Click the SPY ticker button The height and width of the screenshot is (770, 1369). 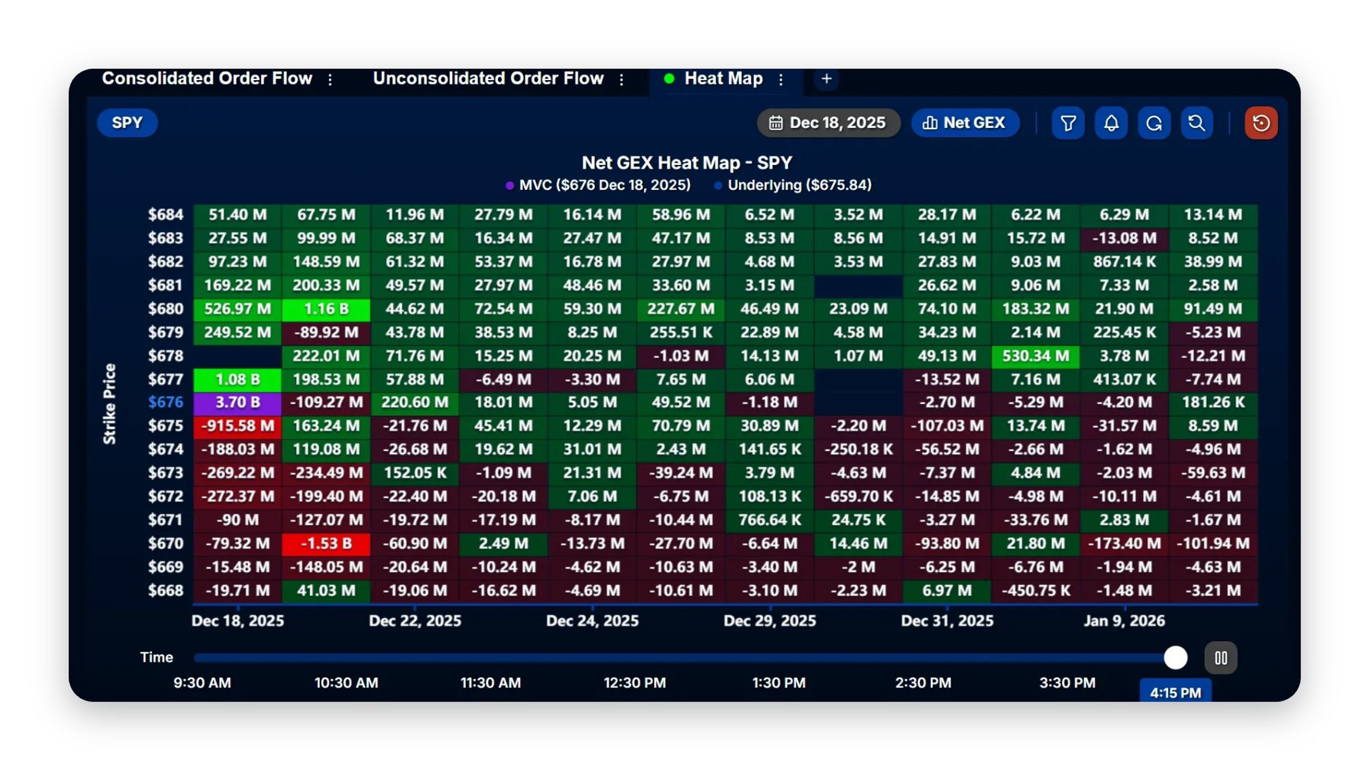(x=127, y=122)
